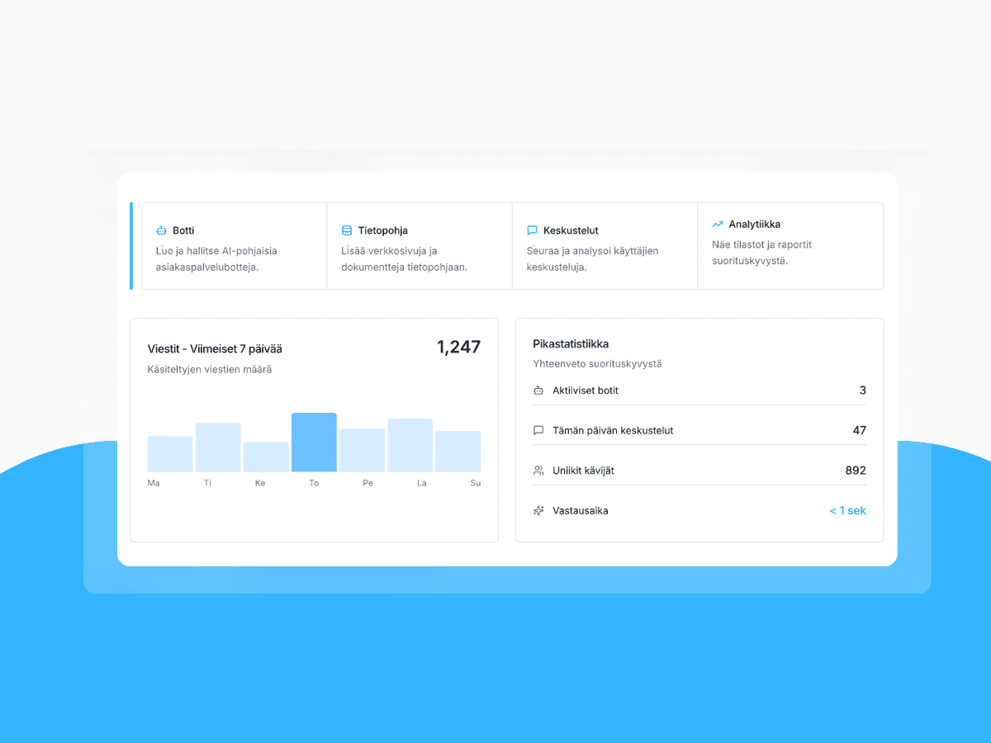Click the Käsiteltyjen viestien määrä subtitle
Image resolution: width=991 pixels, height=743 pixels.
tap(210, 370)
